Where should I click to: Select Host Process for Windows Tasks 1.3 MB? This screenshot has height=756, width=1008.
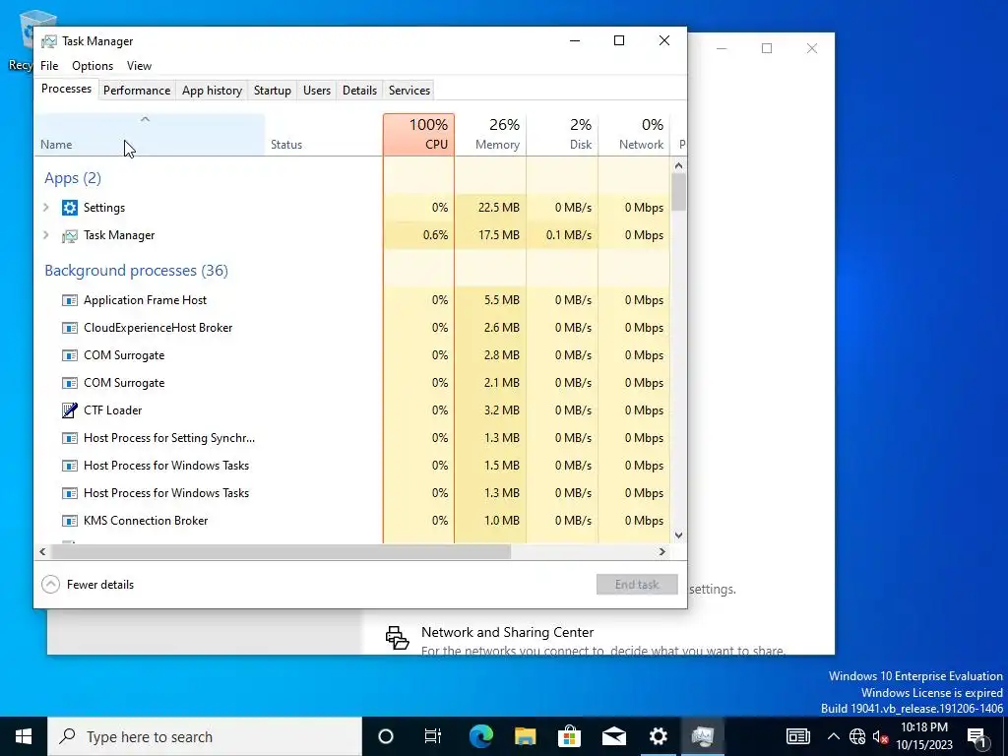click(352, 493)
